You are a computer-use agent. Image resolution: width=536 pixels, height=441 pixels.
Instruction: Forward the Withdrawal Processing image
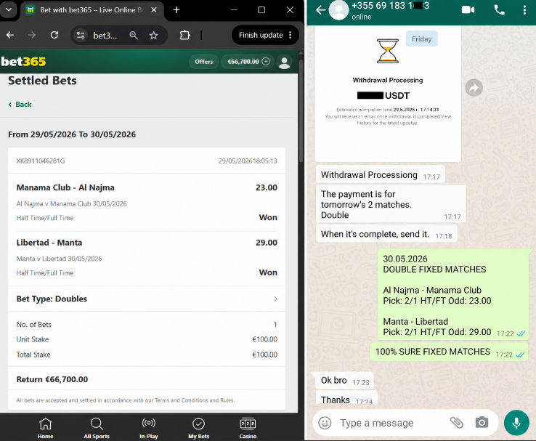click(x=474, y=88)
